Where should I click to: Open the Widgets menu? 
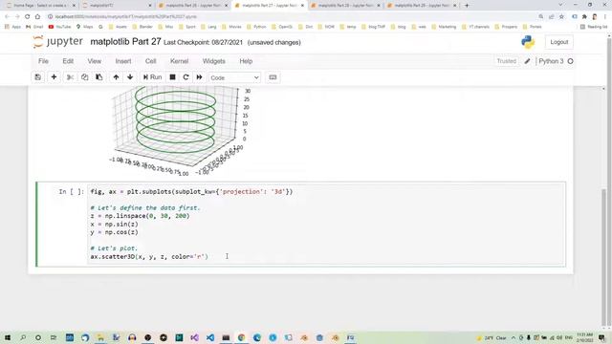tap(214, 61)
